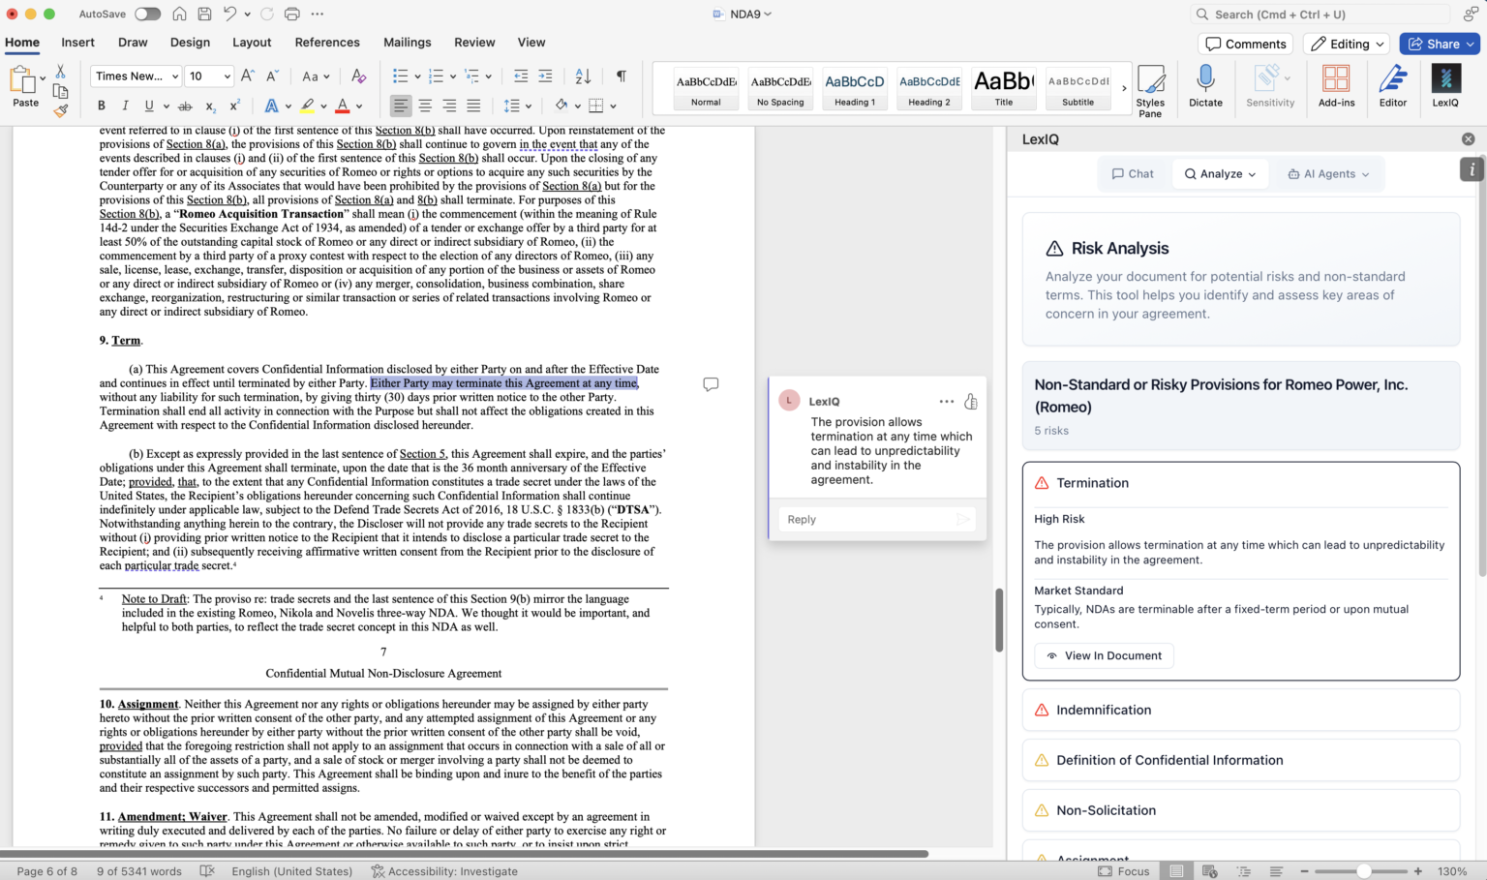This screenshot has height=880, width=1487.
Task: Switch to the Mailings ribbon tab
Action: [x=407, y=43]
